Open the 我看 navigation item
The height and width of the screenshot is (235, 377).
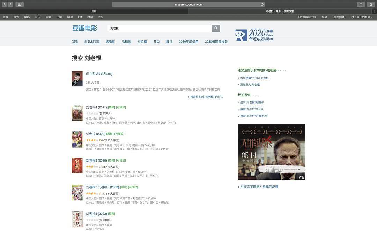(75, 41)
